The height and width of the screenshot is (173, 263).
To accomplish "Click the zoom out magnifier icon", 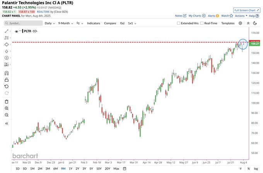I will click(x=7, y=115).
